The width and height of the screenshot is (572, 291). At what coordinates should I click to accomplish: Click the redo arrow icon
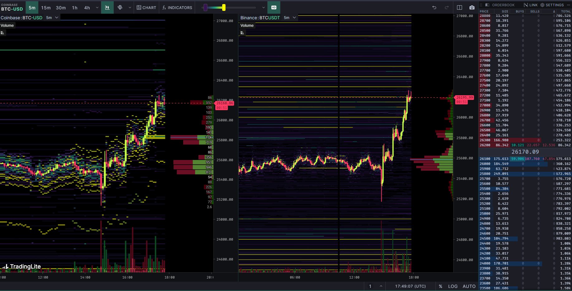click(x=446, y=7)
